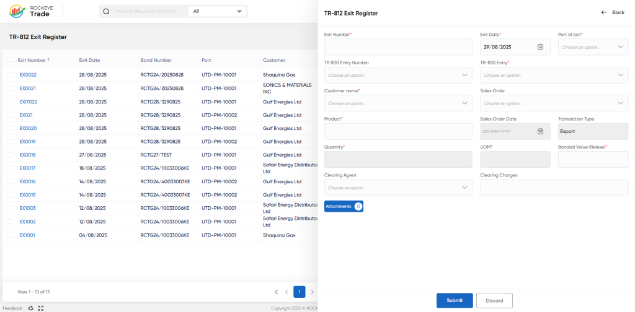Select page 1 in pagination
The width and height of the screenshot is (635, 312).
[x=300, y=292]
